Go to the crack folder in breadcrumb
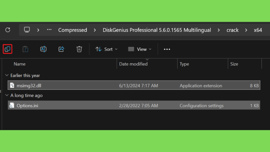 (x=233, y=30)
